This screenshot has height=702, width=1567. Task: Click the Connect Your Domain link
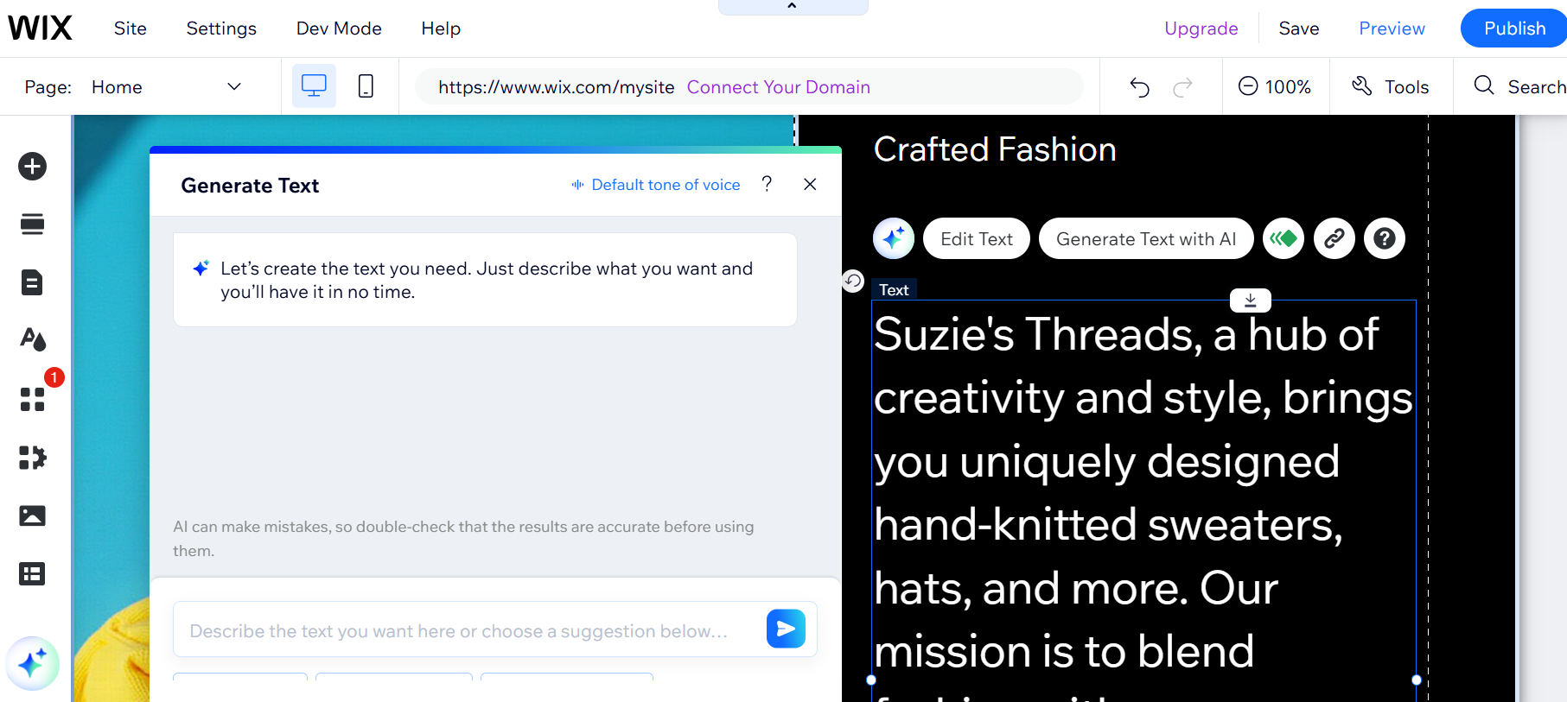[x=778, y=87]
